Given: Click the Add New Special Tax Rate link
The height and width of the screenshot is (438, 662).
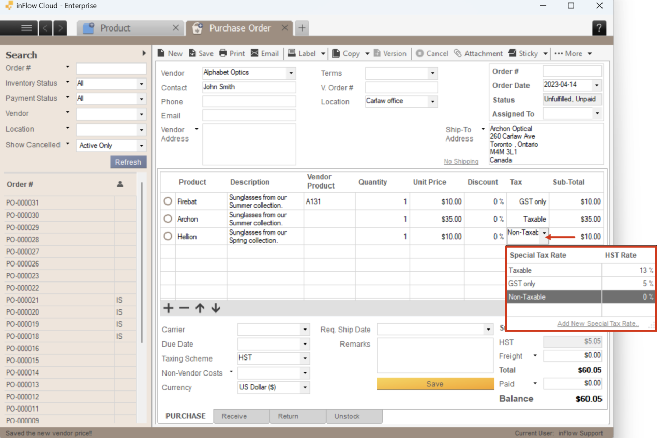Looking at the screenshot, I should tap(597, 323).
